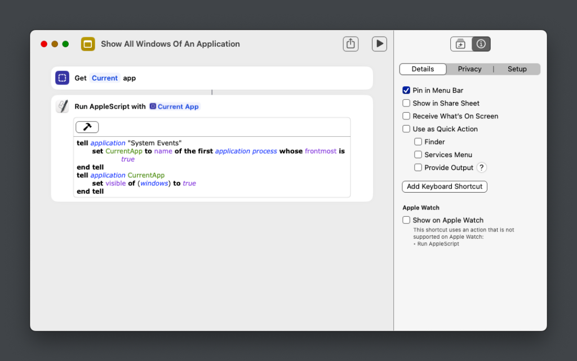The height and width of the screenshot is (361, 577).
Task: Run the shortcut with the play button
Action: click(x=379, y=44)
